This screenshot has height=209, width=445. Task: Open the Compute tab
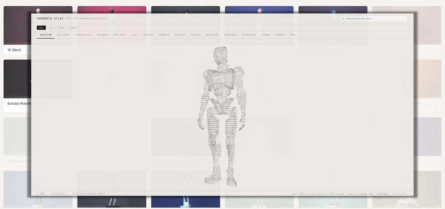(164, 35)
